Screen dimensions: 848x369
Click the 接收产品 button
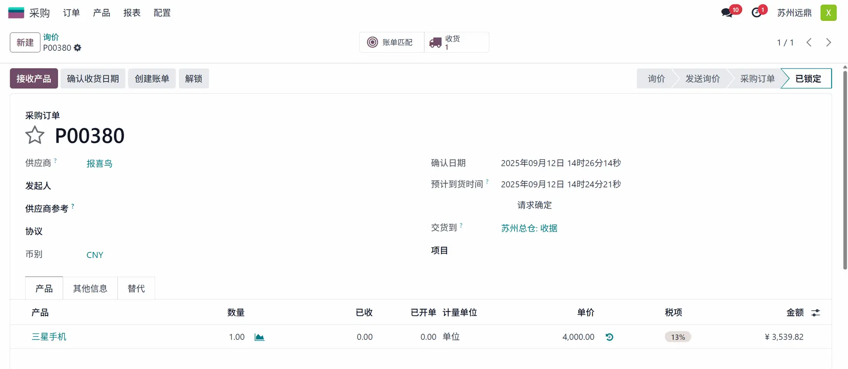pyautogui.click(x=34, y=79)
